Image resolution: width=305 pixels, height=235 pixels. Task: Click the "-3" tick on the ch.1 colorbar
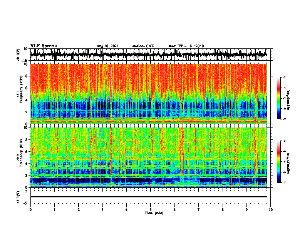pyautogui.click(x=284, y=77)
